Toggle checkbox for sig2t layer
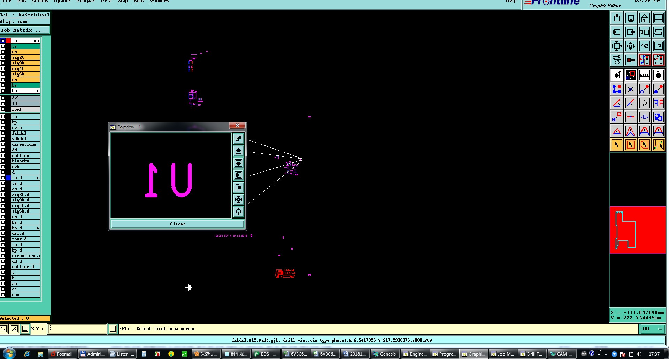Viewport: 669px width, 359px height. tap(3, 57)
